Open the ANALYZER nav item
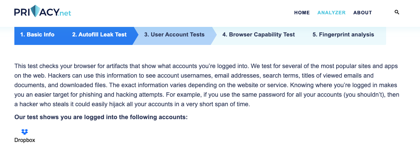 (331, 13)
